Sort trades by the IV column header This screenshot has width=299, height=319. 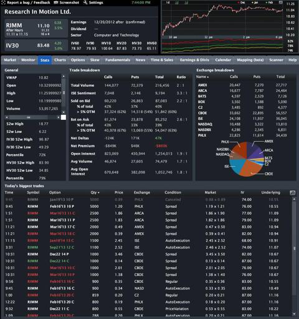242,192
